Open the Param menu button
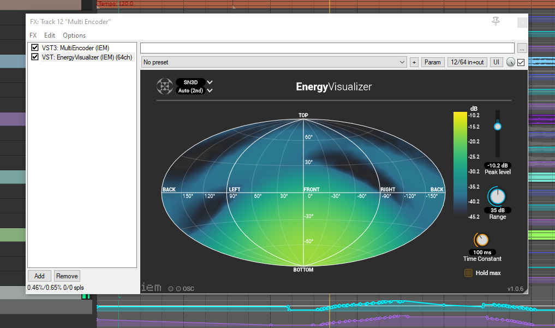This screenshot has width=555, height=328. tap(433, 62)
